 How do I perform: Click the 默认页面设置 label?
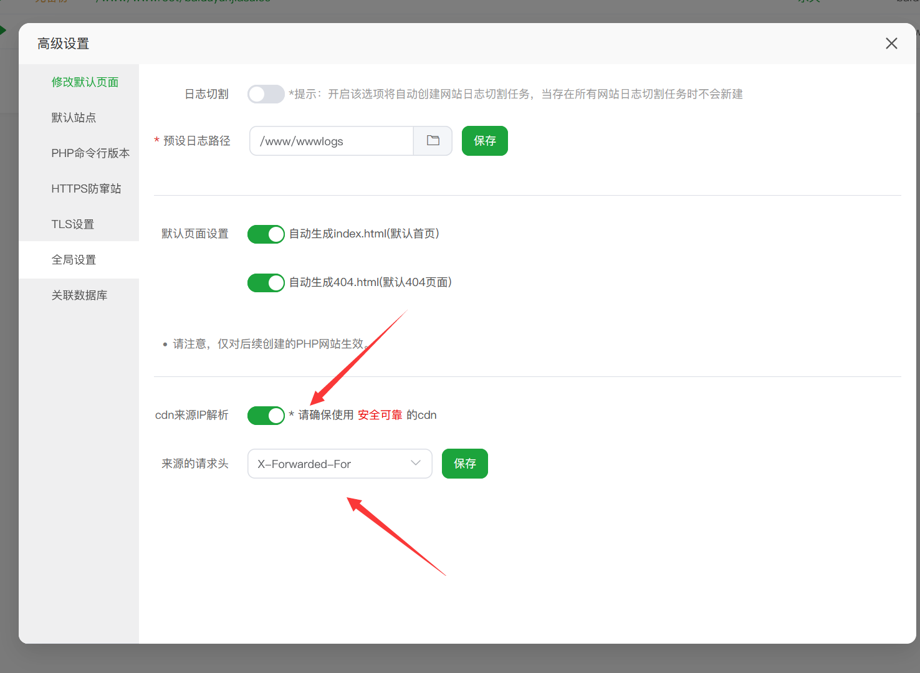[195, 234]
